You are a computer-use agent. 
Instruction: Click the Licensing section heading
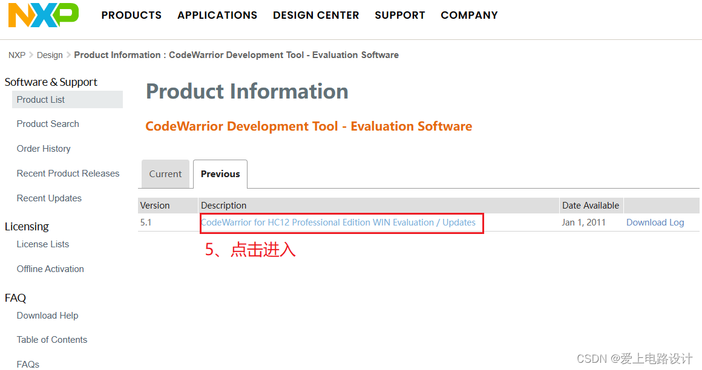[x=27, y=226]
